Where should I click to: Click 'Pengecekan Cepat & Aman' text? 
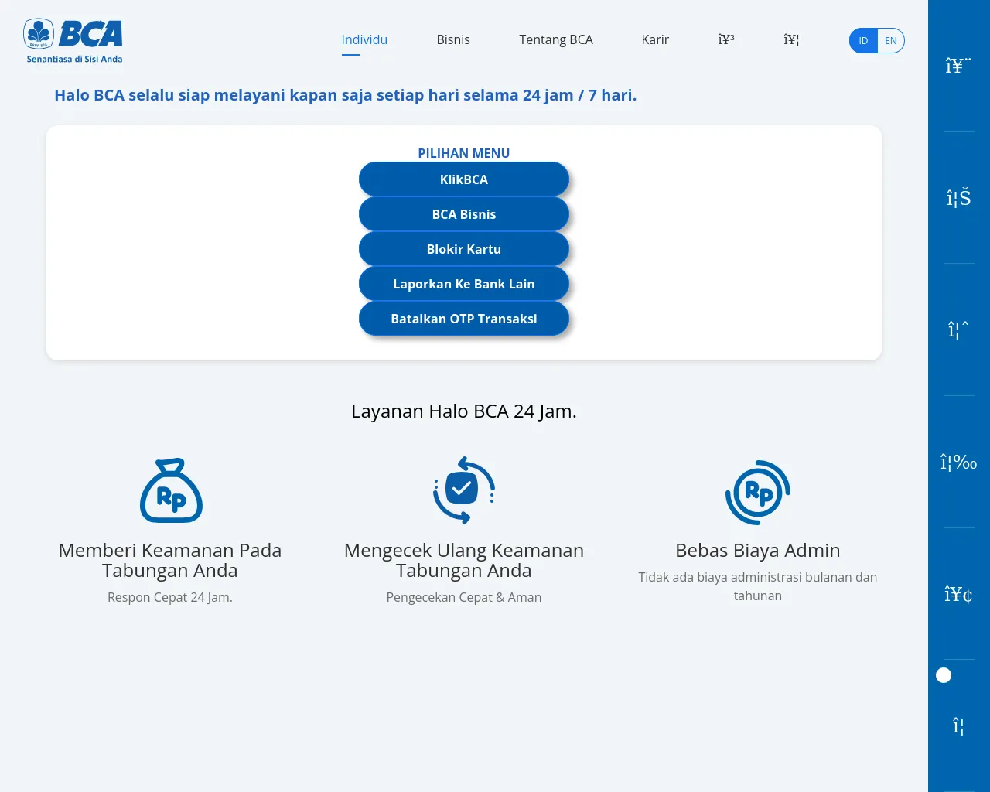(x=464, y=597)
